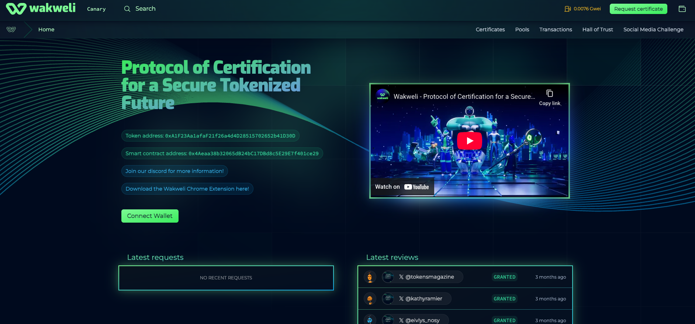Navigate to Hall of Trust
The image size is (695, 324).
click(x=597, y=29)
